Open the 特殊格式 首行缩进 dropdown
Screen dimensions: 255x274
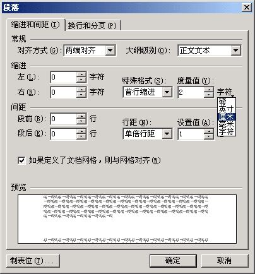(167, 92)
